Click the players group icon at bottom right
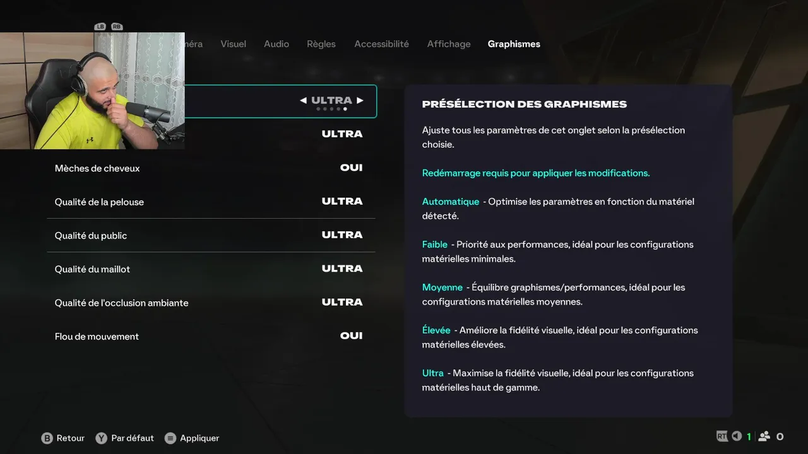 (764, 436)
